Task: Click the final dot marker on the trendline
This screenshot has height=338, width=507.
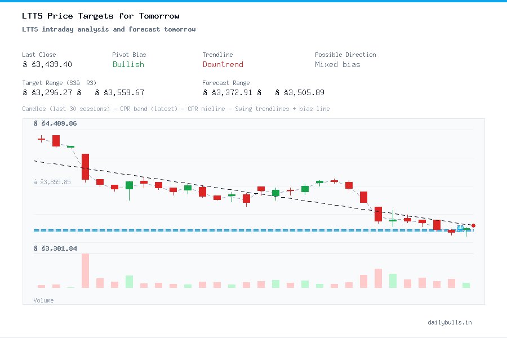Action: click(473, 225)
